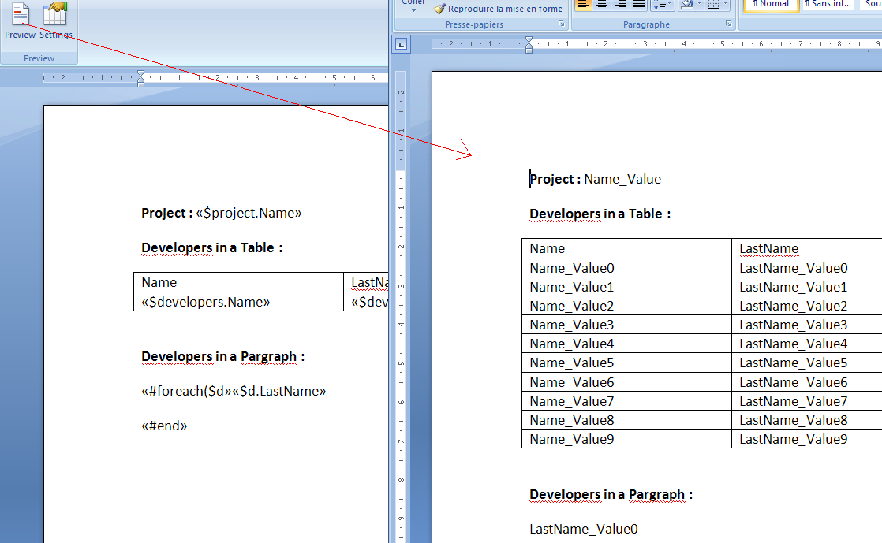Click the «$developers.Name» table cell
The width and height of the screenshot is (882, 543).
[x=238, y=302]
